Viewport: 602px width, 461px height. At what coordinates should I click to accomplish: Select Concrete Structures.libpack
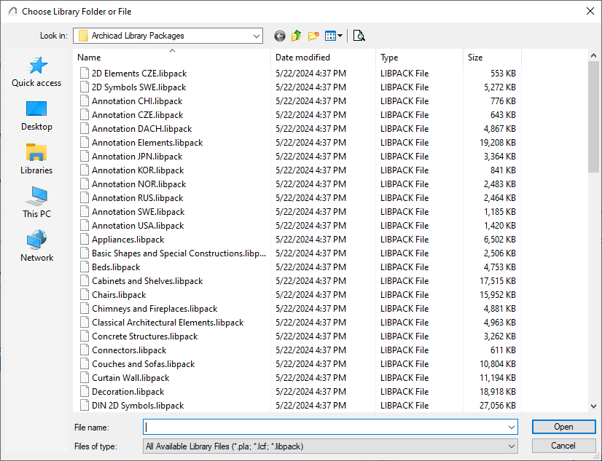tap(144, 336)
